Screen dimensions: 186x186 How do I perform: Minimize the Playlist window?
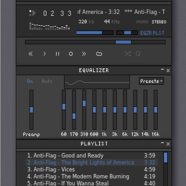tap(162, 143)
